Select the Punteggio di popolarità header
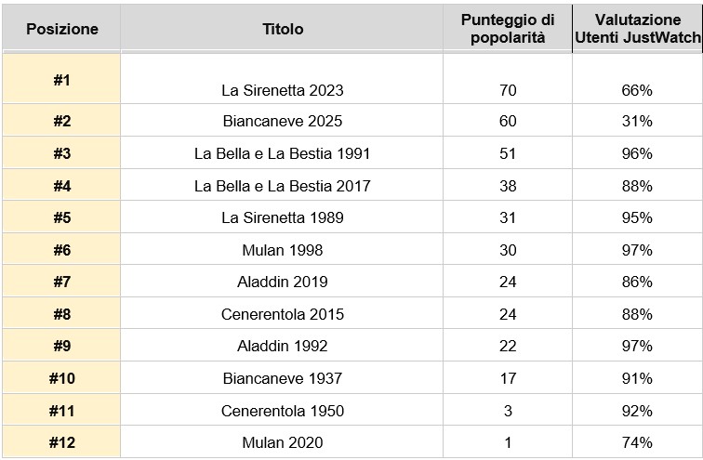The image size is (703, 460). point(508,29)
